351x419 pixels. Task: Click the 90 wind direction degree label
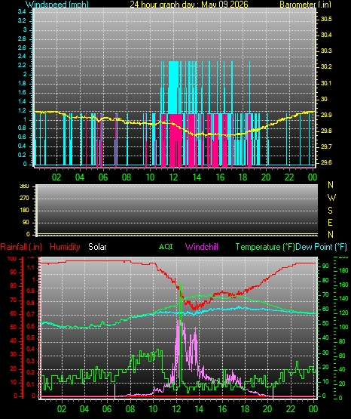[x=26, y=223]
